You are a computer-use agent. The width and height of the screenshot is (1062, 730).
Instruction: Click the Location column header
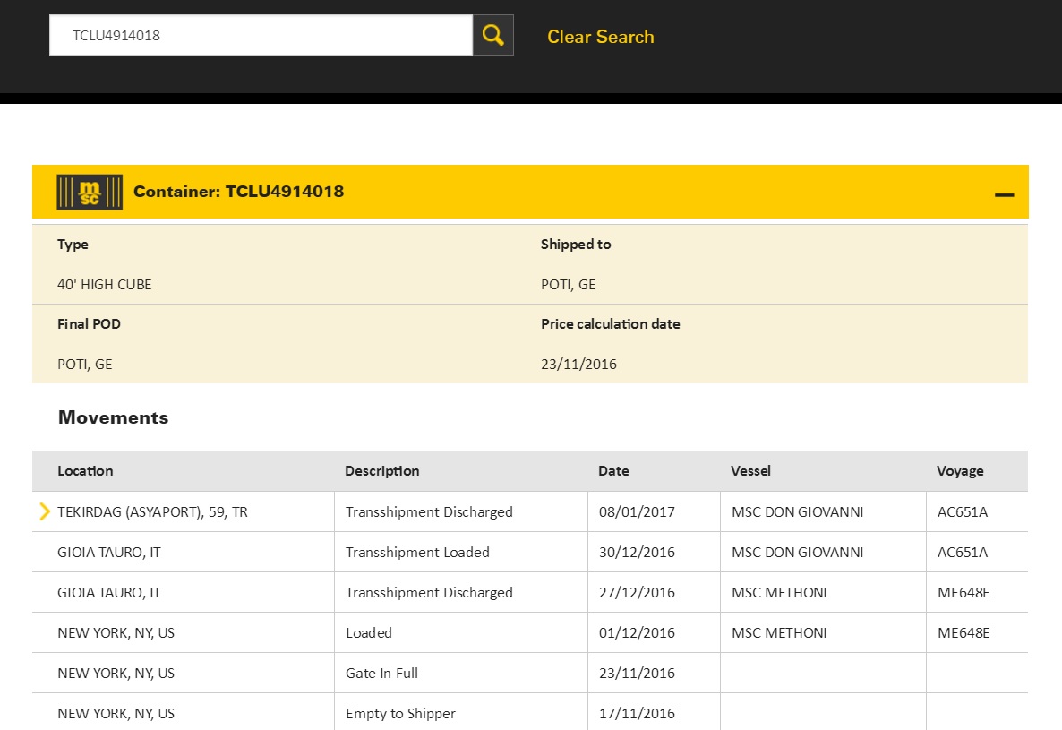(85, 471)
